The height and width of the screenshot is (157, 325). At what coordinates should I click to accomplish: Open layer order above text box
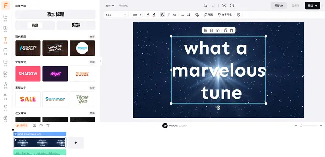[x=211, y=30]
